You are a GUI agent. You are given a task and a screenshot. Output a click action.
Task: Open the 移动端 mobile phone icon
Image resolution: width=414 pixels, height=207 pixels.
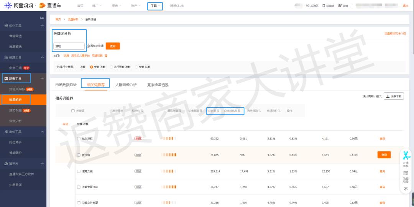324,6
